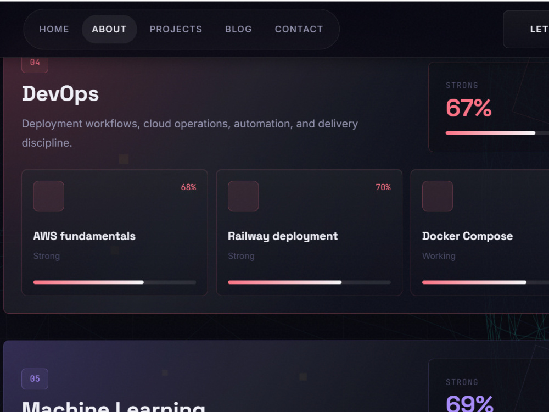This screenshot has width=549, height=412.
Task: Click the Strong label under Railway deployment
Action: click(x=241, y=256)
